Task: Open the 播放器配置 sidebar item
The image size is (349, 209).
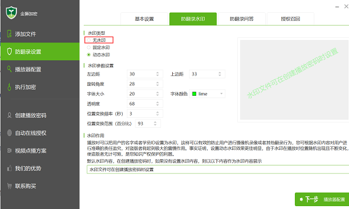Action: 40,69
